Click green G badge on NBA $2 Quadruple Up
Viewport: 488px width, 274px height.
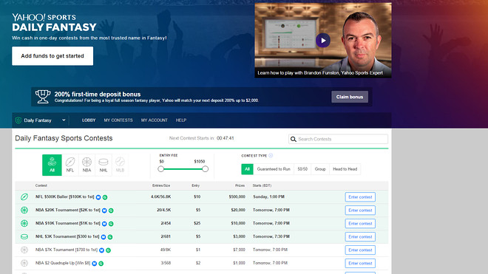point(101,264)
